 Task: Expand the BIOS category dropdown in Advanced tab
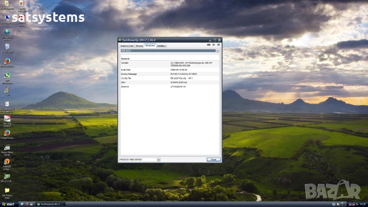click(217, 51)
